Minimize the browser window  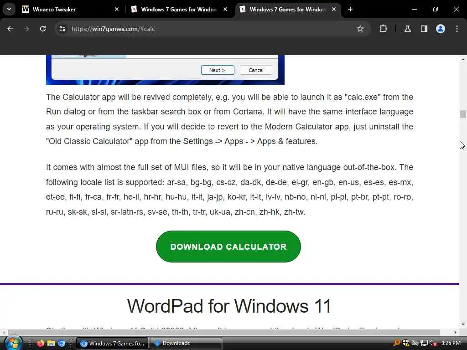point(414,9)
